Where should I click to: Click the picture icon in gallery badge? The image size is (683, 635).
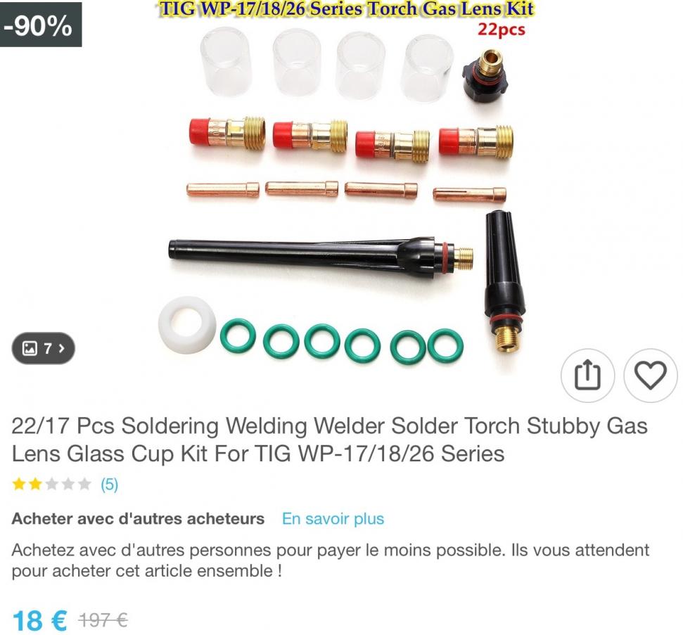click(x=30, y=348)
